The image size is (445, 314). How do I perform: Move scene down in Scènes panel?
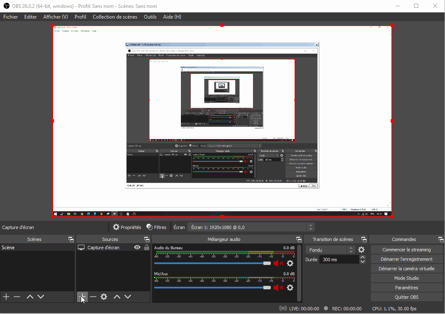41,297
